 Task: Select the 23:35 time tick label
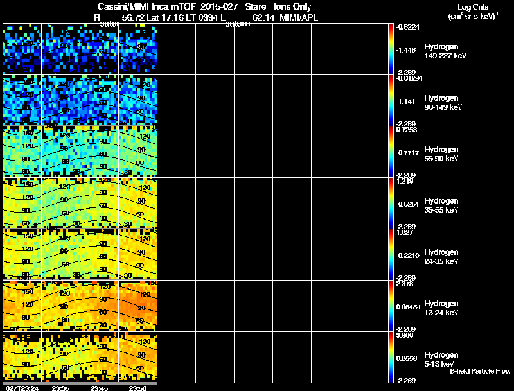click(x=61, y=387)
